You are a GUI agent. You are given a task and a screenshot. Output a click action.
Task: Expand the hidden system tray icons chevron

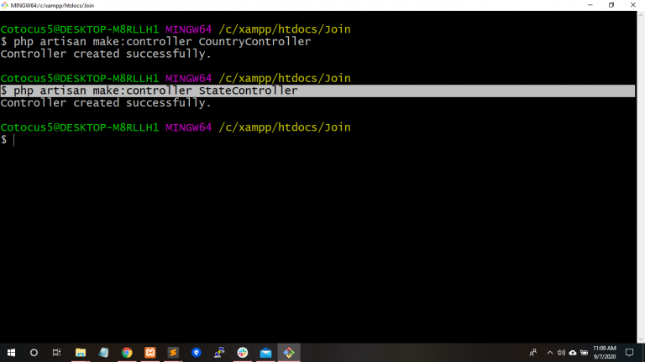click(x=550, y=352)
